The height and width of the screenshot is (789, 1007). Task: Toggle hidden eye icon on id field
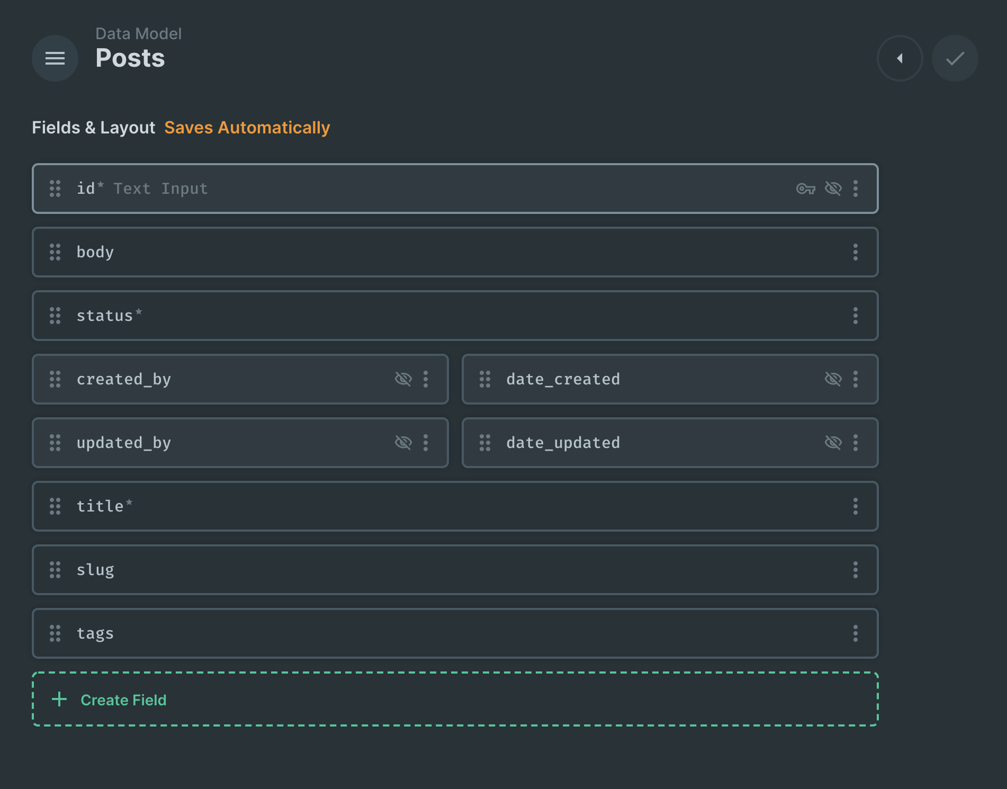[x=833, y=189]
